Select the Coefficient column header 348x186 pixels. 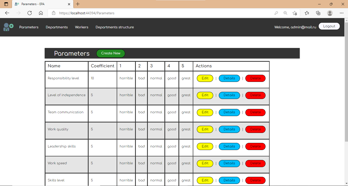[103, 66]
